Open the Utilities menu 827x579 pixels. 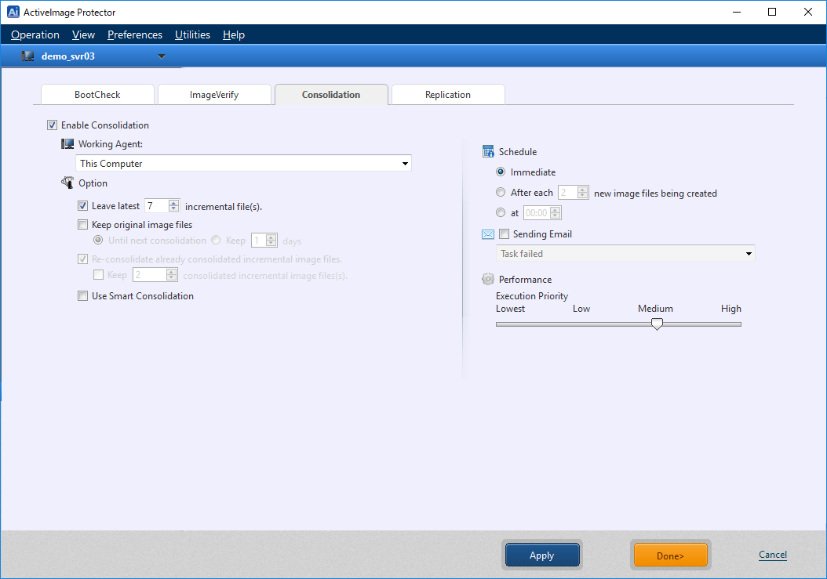pos(192,34)
